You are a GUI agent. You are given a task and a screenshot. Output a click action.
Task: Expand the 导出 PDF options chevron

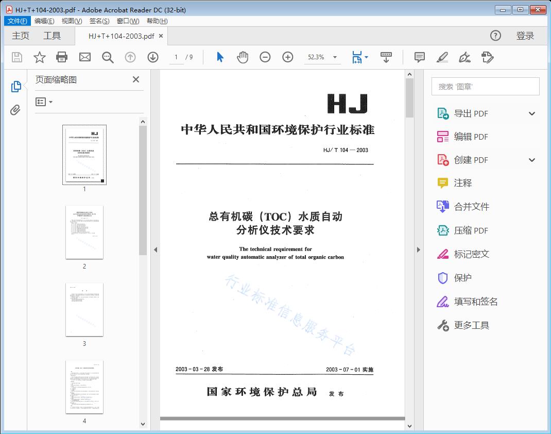pyautogui.click(x=531, y=113)
